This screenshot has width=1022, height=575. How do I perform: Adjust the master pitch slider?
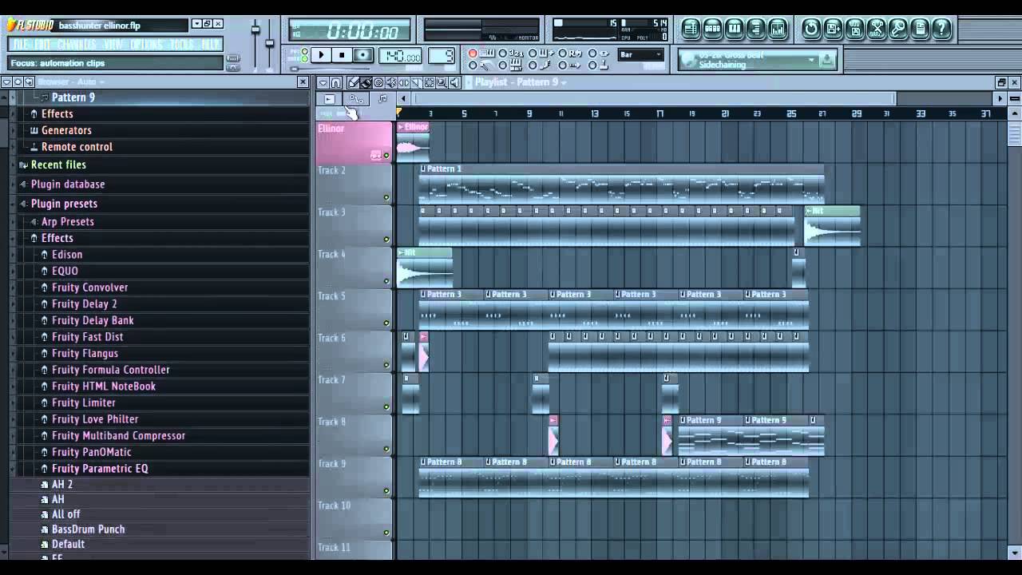269,42
